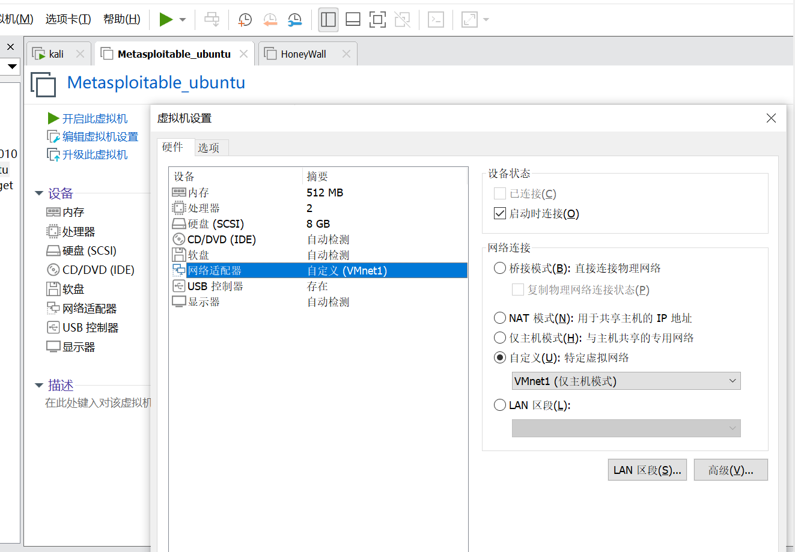Open the stretch options arrow in toolbar

click(x=486, y=20)
